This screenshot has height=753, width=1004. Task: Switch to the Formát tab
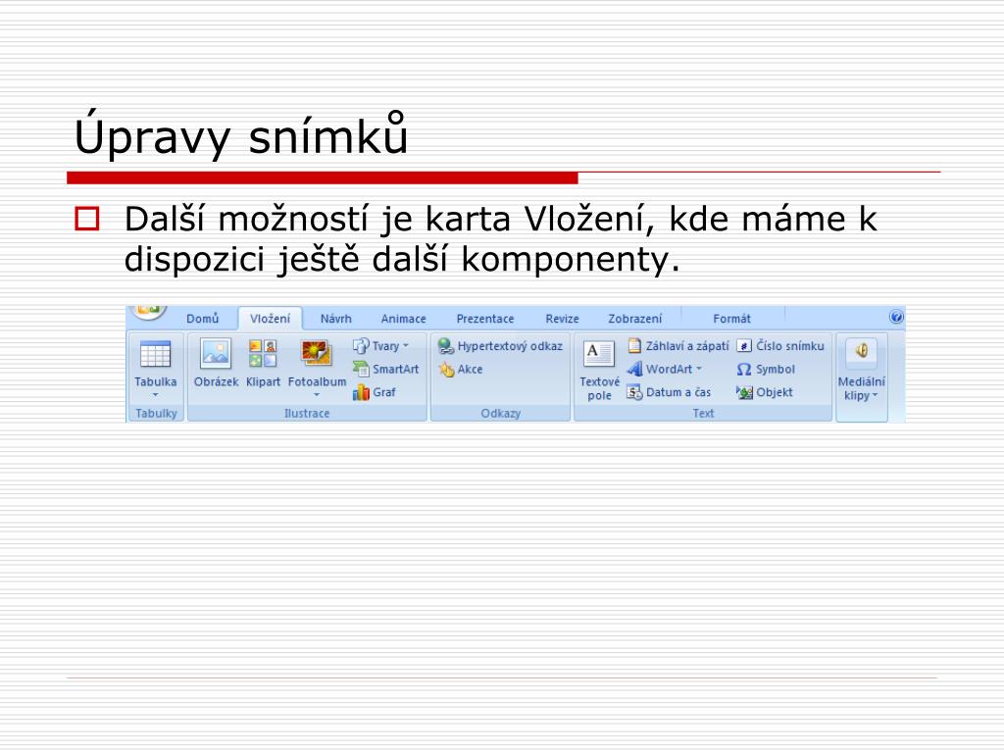(x=731, y=319)
